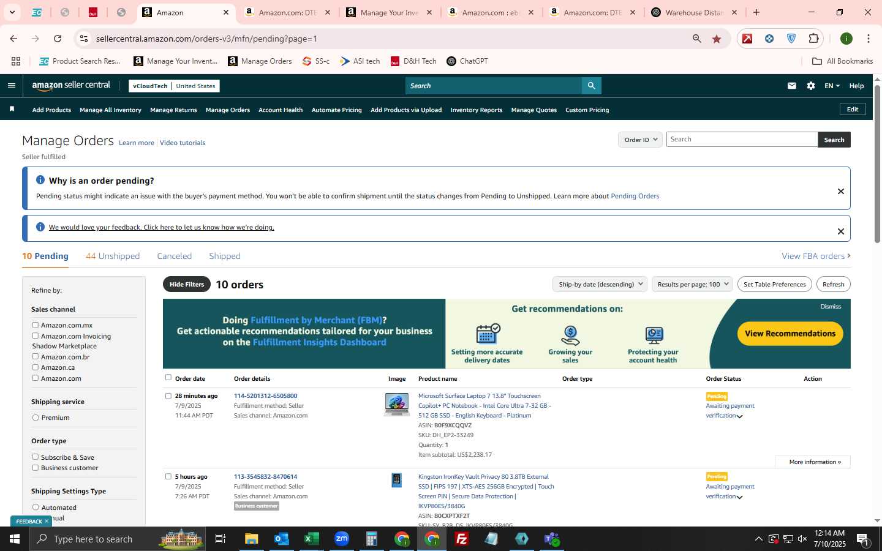Select the Premium shipping service radio
882x551 pixels.
pos(36,418)
